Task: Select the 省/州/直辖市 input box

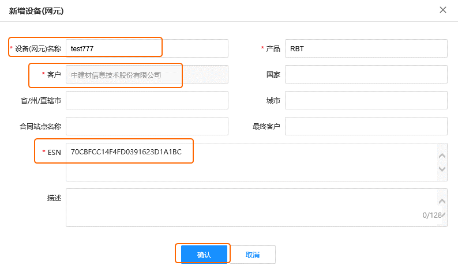Action: click(147, 100)
